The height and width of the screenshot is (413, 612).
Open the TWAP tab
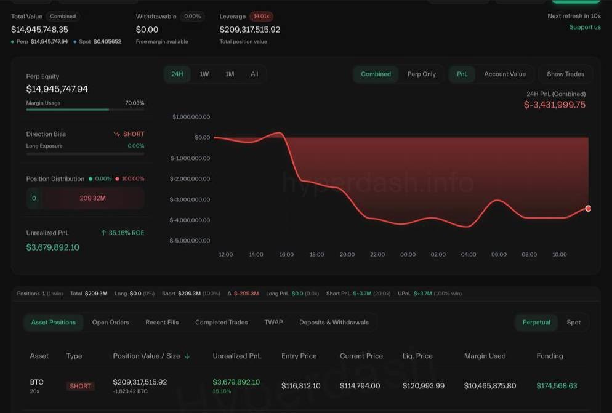click(273, 322)
